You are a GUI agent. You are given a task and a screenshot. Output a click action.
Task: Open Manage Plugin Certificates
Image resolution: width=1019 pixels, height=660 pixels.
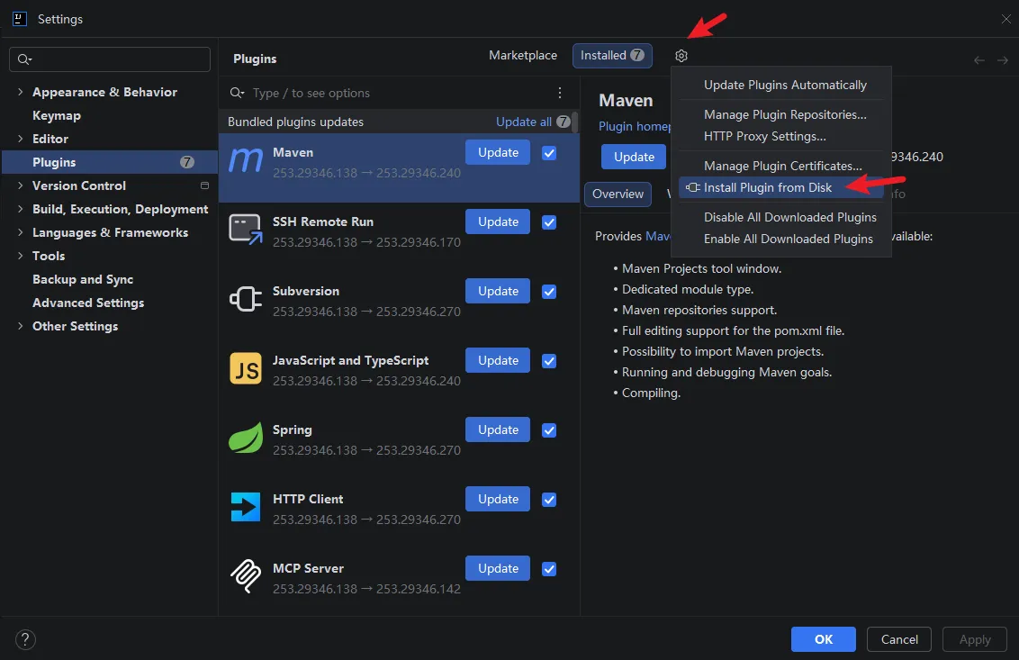[x=781, y=166]
